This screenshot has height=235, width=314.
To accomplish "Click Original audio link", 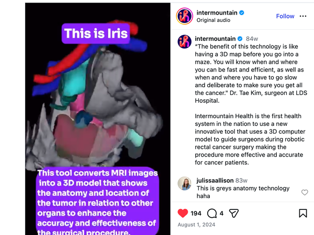I will click(x=214, y=20).
